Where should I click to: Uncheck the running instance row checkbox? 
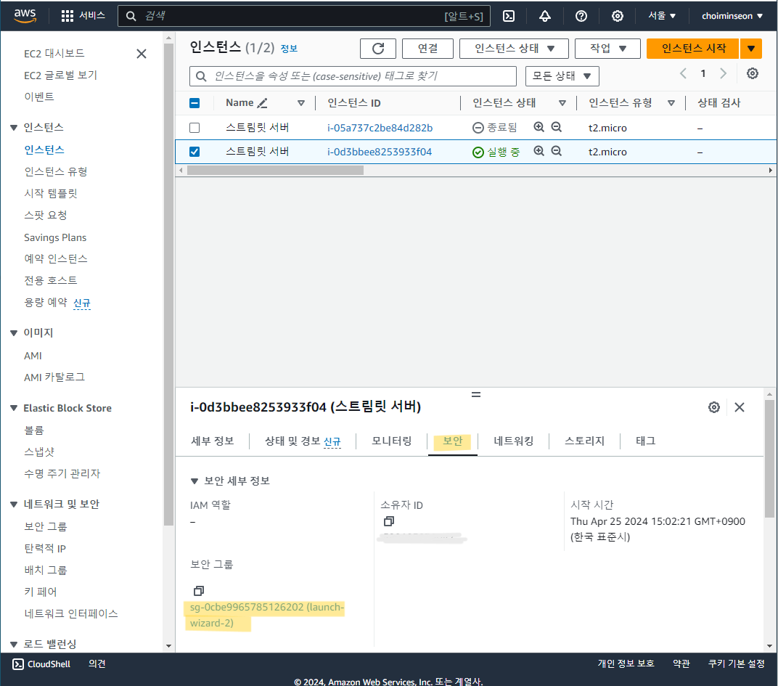[x=194, y=152]
